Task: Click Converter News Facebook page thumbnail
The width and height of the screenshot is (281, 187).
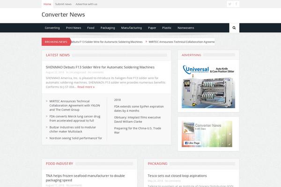Action: (189, 128)
